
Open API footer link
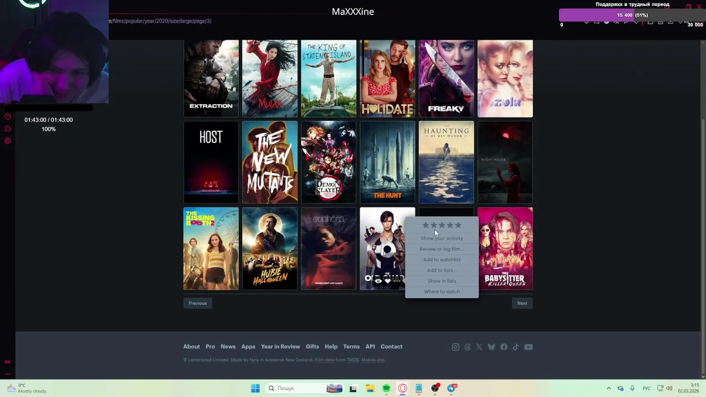370,347
